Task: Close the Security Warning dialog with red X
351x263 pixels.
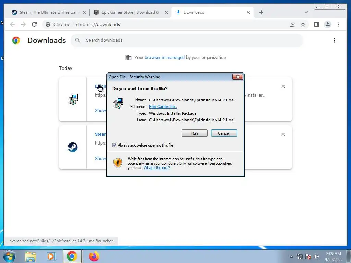Action: 238,77
